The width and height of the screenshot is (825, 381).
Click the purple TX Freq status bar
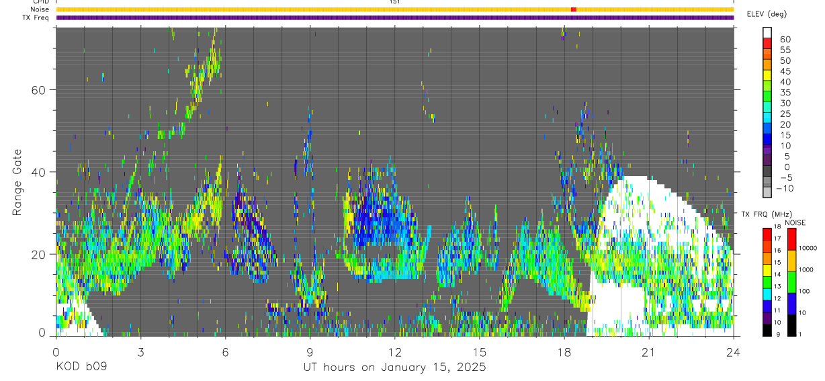pos(394,17)
